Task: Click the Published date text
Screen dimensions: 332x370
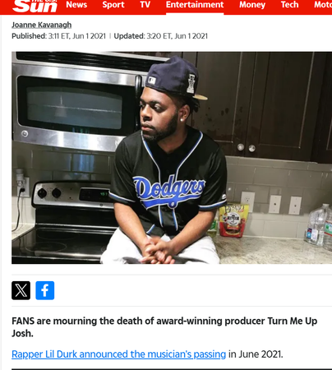Action: (x=58, y=36)
